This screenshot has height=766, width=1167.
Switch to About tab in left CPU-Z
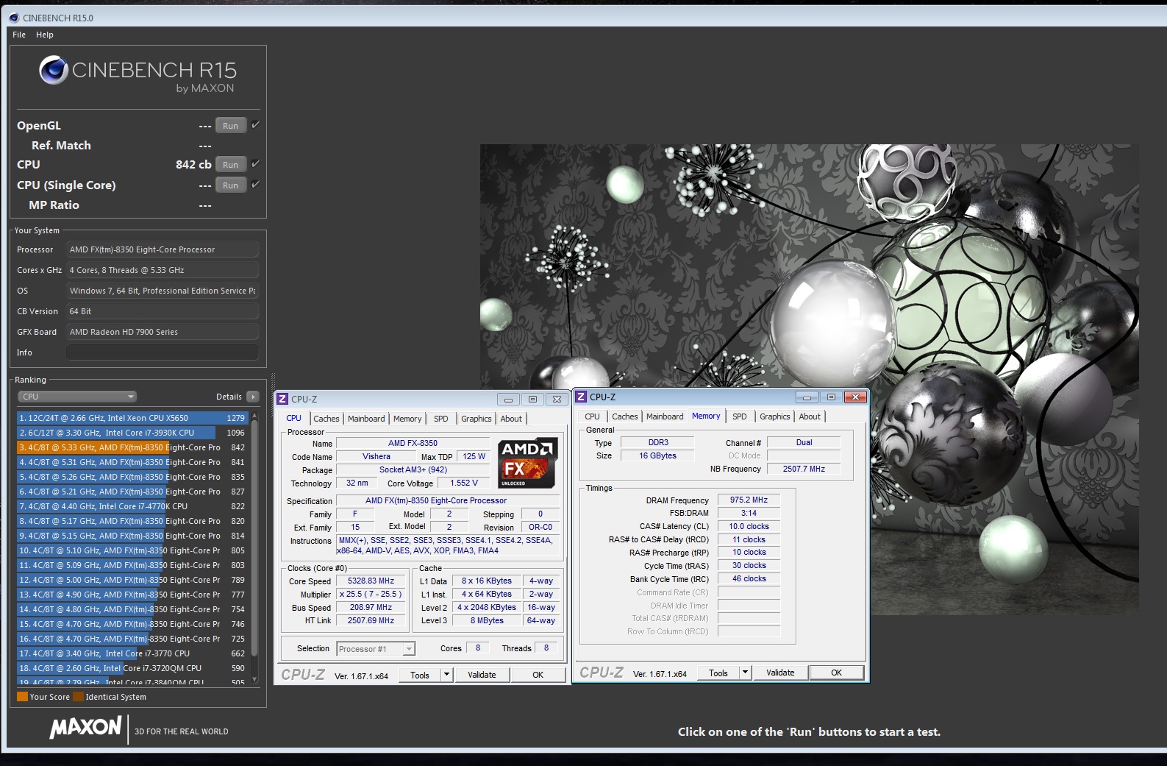(511, 419)
